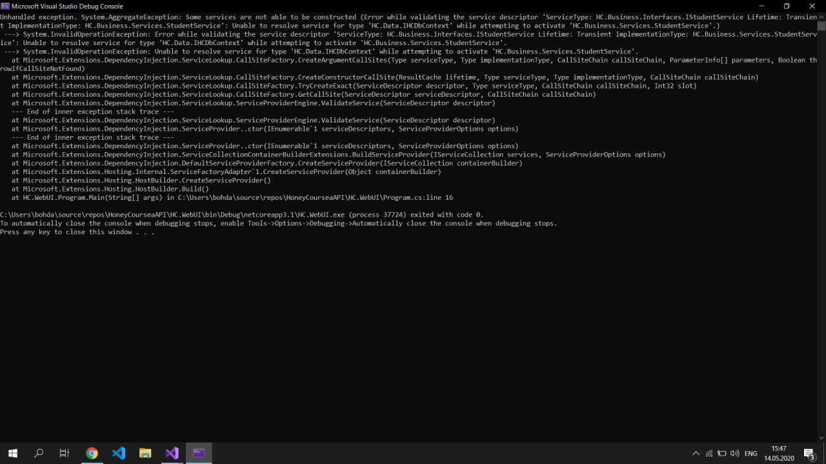This screenshot has height=464, width=826.
Task: Click the 'Program.cs:line 16' text
Action: pyautogui.click(x=418, y=197)
